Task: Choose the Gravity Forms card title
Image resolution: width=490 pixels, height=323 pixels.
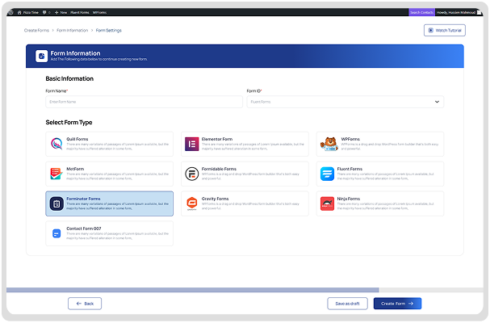Action: 215,199
